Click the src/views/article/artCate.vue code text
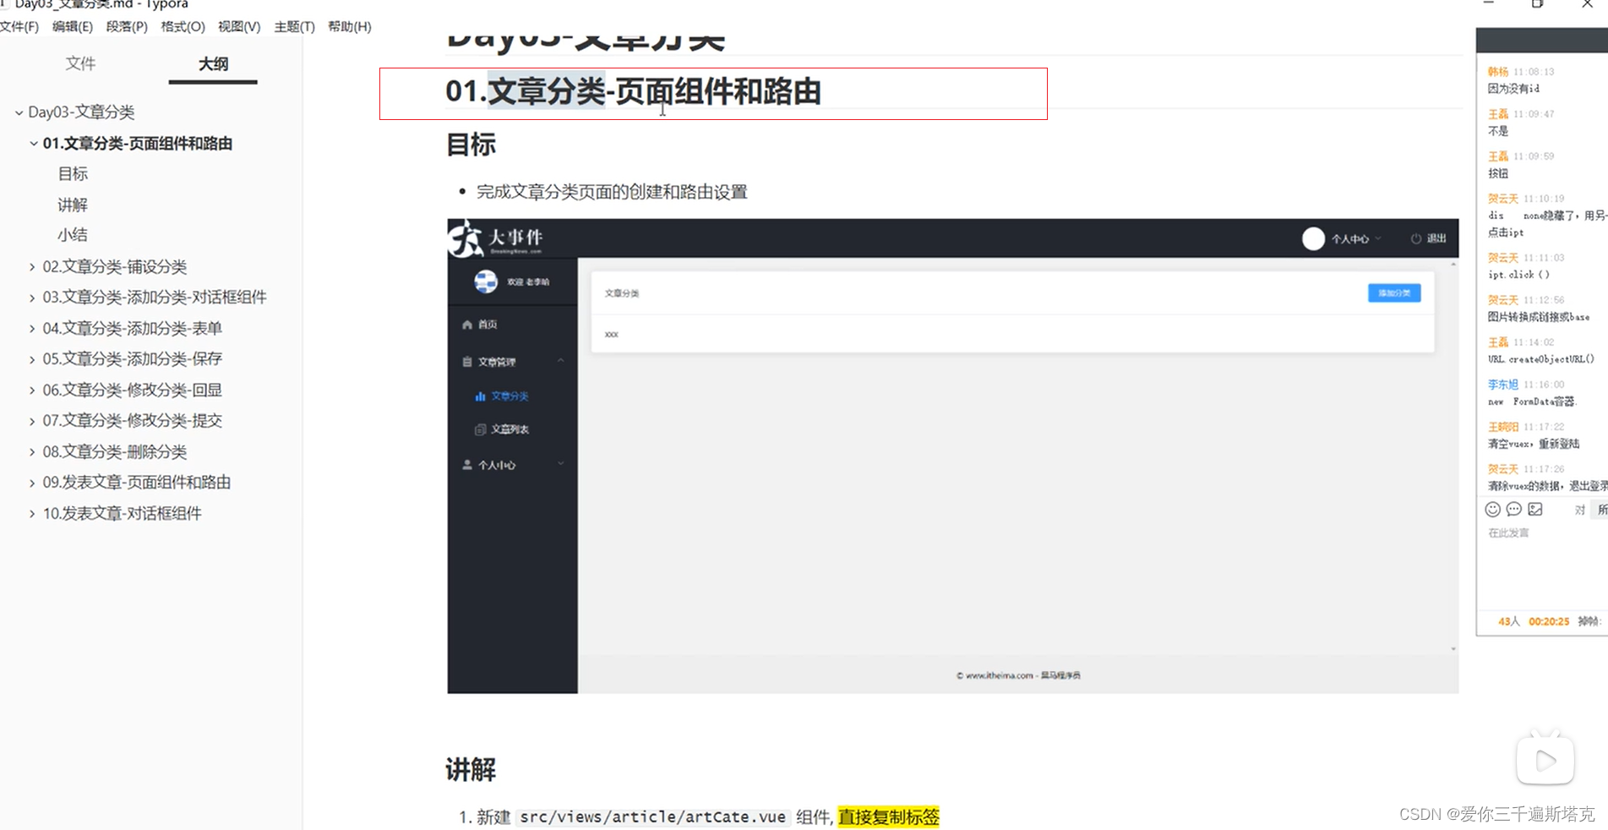 pyautogui.click(x=652, y=817)
